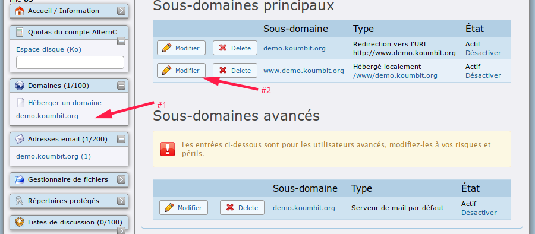Image resolution: width=535 pixels, height=234 pixels.
Task: Click the house icon beside Accueil / Information
Action: [20, 11]
